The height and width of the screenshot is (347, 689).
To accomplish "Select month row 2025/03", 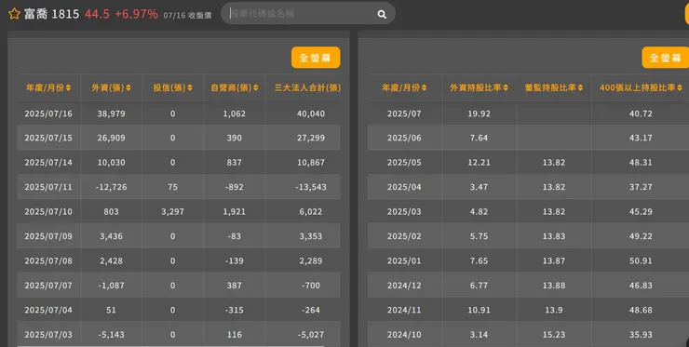I will [x=404, y=212].
